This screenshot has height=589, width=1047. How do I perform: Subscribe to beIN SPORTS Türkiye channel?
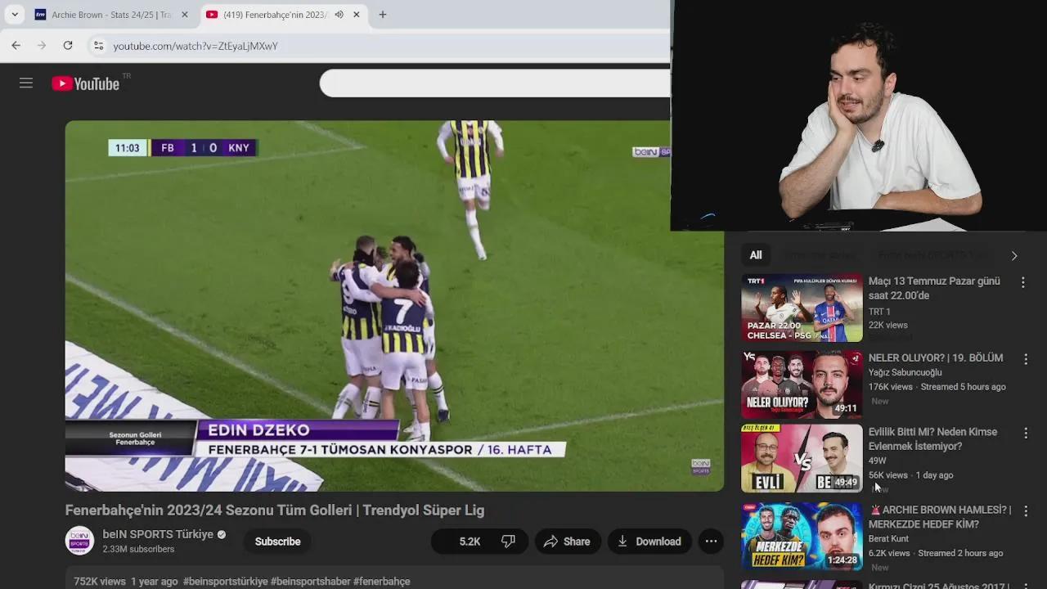[x=277, y=542]
